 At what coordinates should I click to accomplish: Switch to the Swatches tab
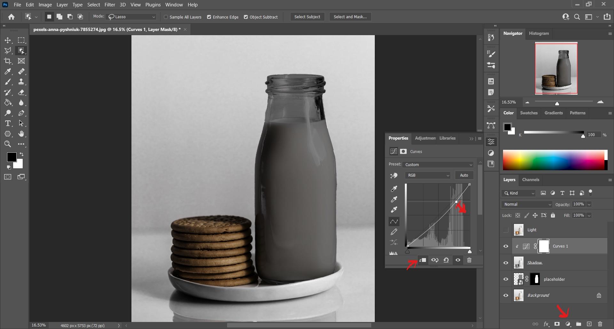click(529, 113)
